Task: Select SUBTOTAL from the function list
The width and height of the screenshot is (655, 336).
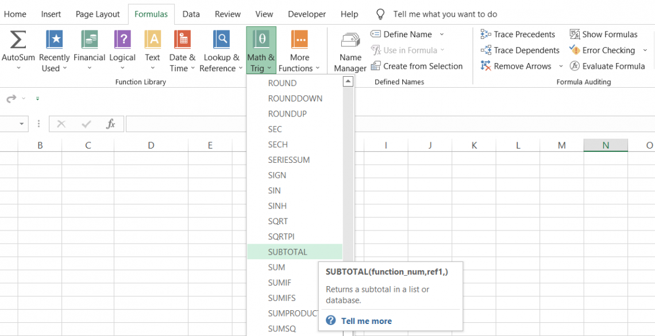Action: click(287, 251)
